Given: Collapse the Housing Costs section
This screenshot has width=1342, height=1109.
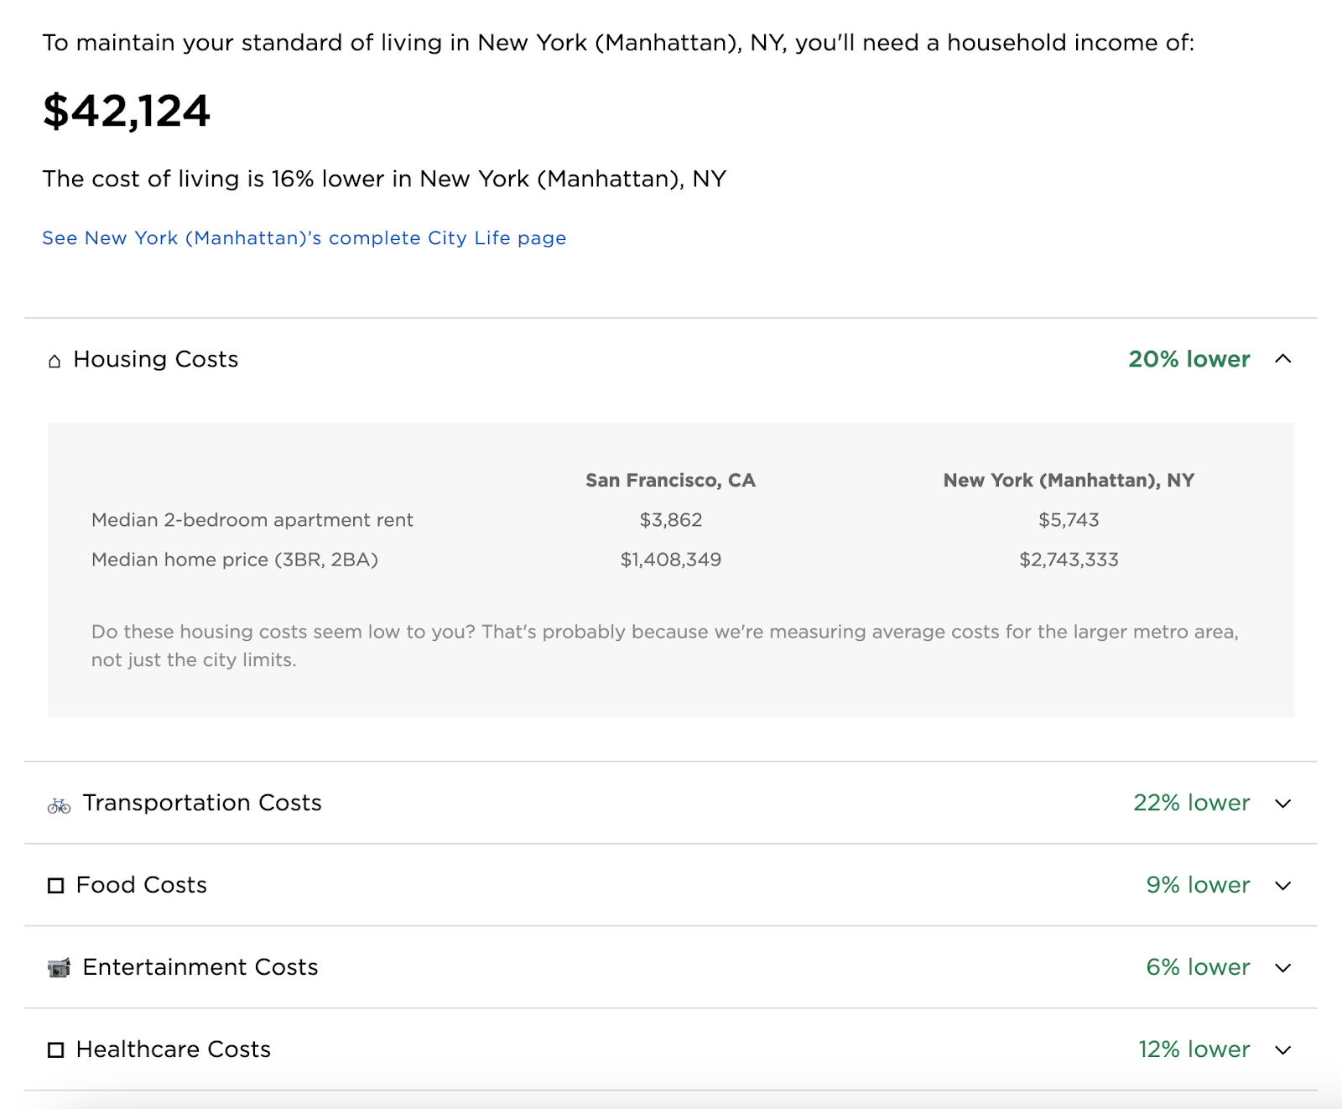Looking at the screenshot, I should (1283, 359).
